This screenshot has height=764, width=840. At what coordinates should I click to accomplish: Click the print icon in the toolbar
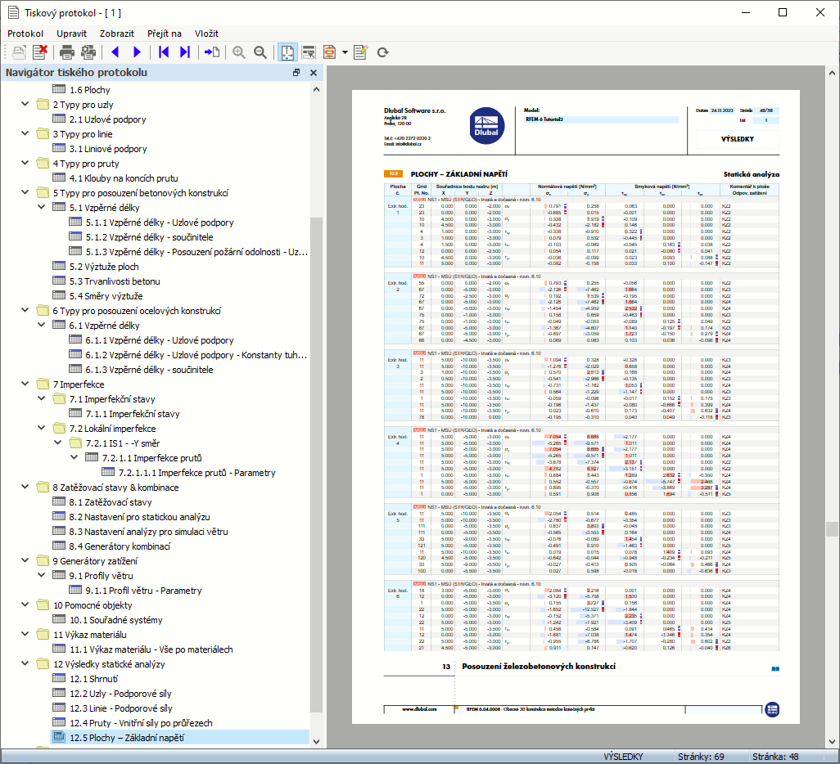(67, 52)
